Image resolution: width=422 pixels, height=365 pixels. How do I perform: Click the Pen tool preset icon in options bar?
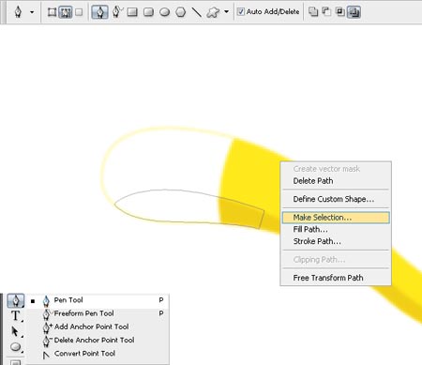tap(18, 12)
